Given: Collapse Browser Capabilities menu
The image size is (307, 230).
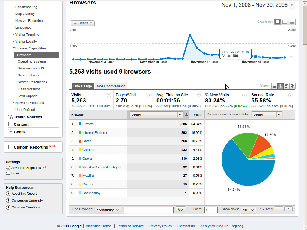Looking at the screenshot, I should click(x=14, y=48).
